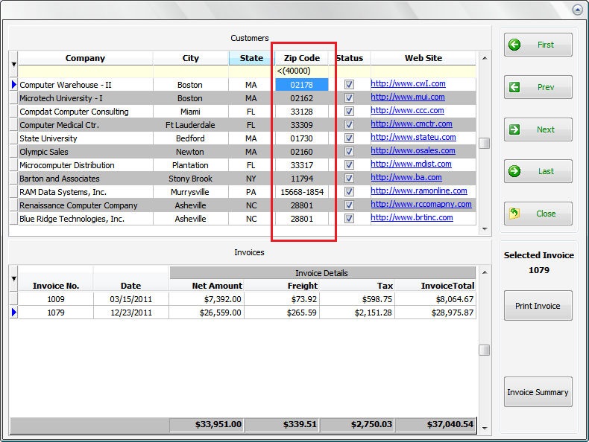Click row indicator arrow beside Computer Warehouse - II

pos(13,85)
